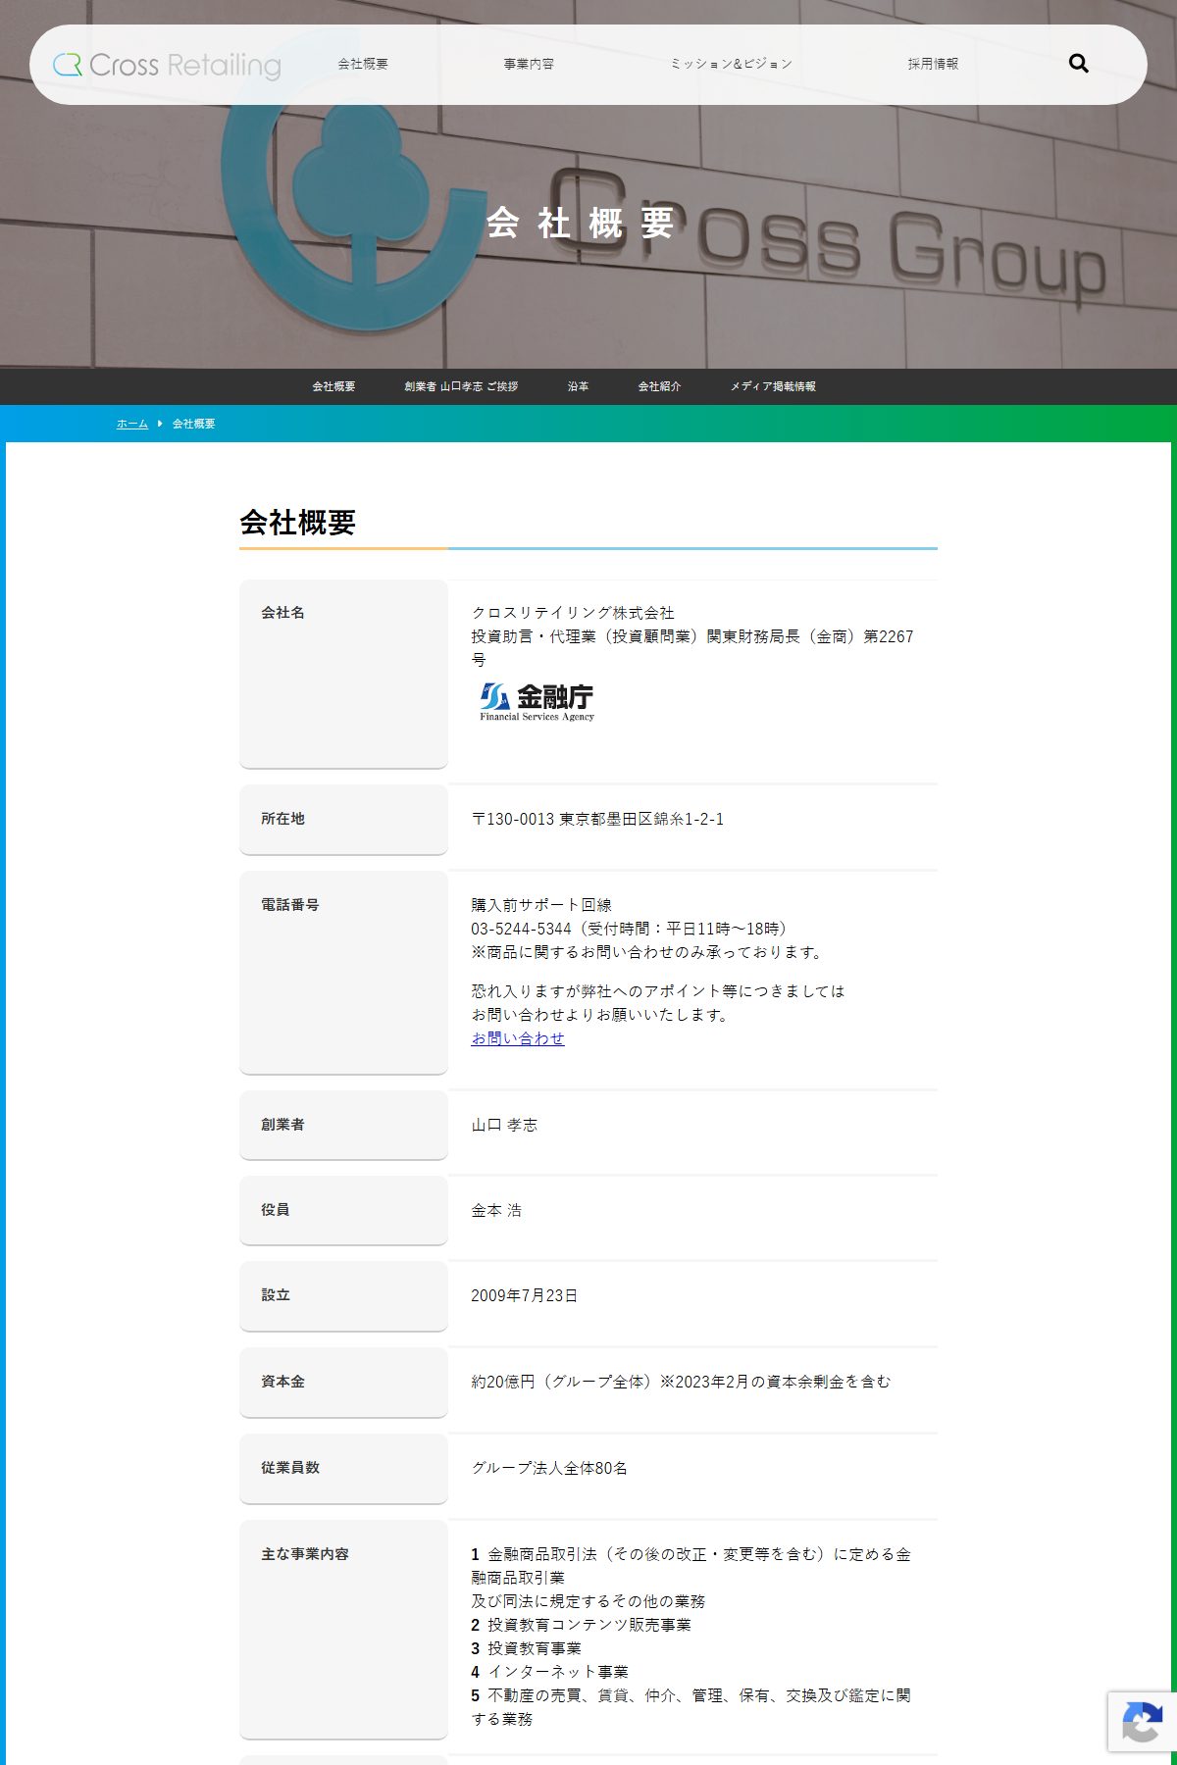Click the 従業員数 row label
The width and height of the screenshot is (1177, 1765).
[x=290, y=1467]
